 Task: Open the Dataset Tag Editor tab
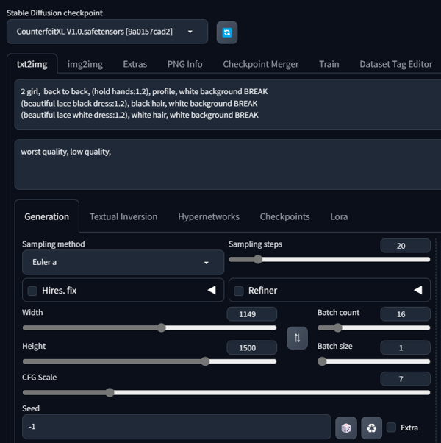(396, 64)
